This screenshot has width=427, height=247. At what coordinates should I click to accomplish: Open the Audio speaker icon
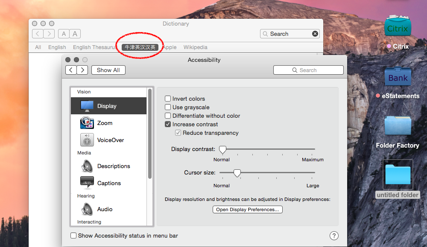[x=87, y=209]
